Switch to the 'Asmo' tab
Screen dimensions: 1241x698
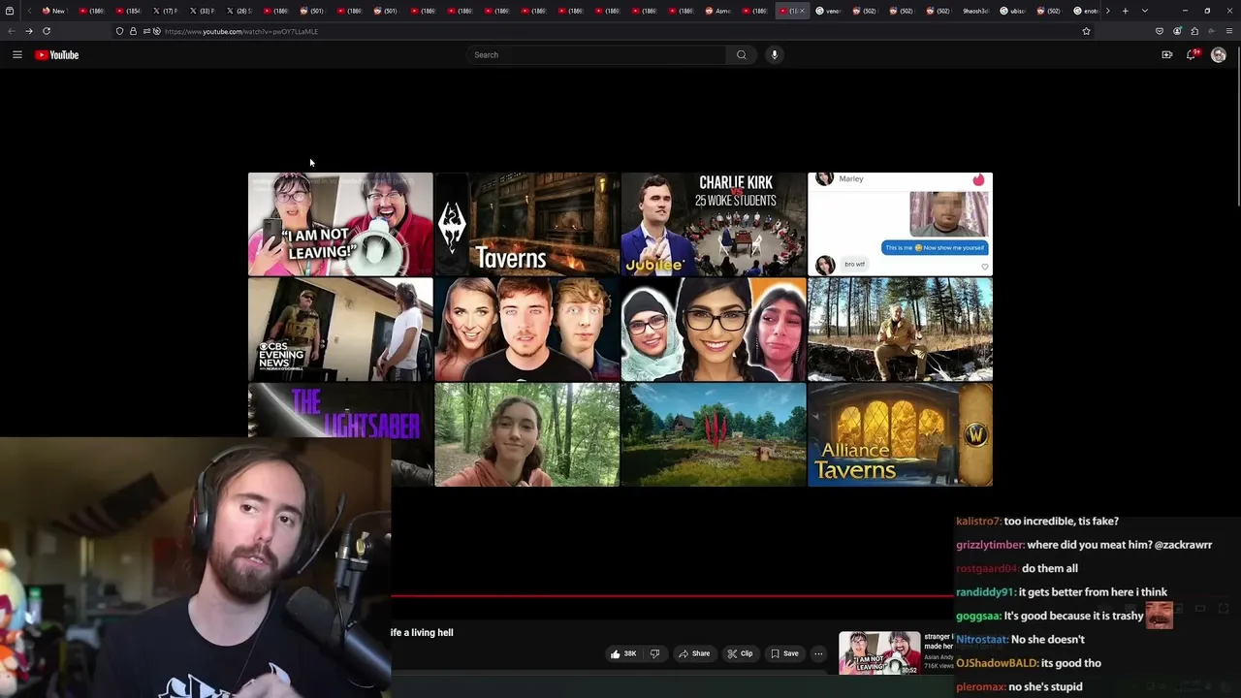(x=717, y=11)
